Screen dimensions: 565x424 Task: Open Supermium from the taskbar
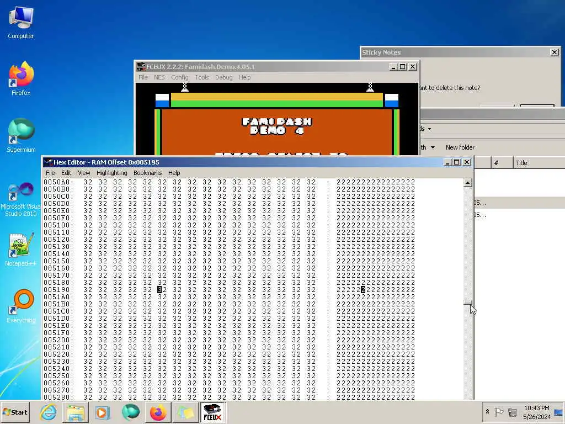click(x=130, y=412)
